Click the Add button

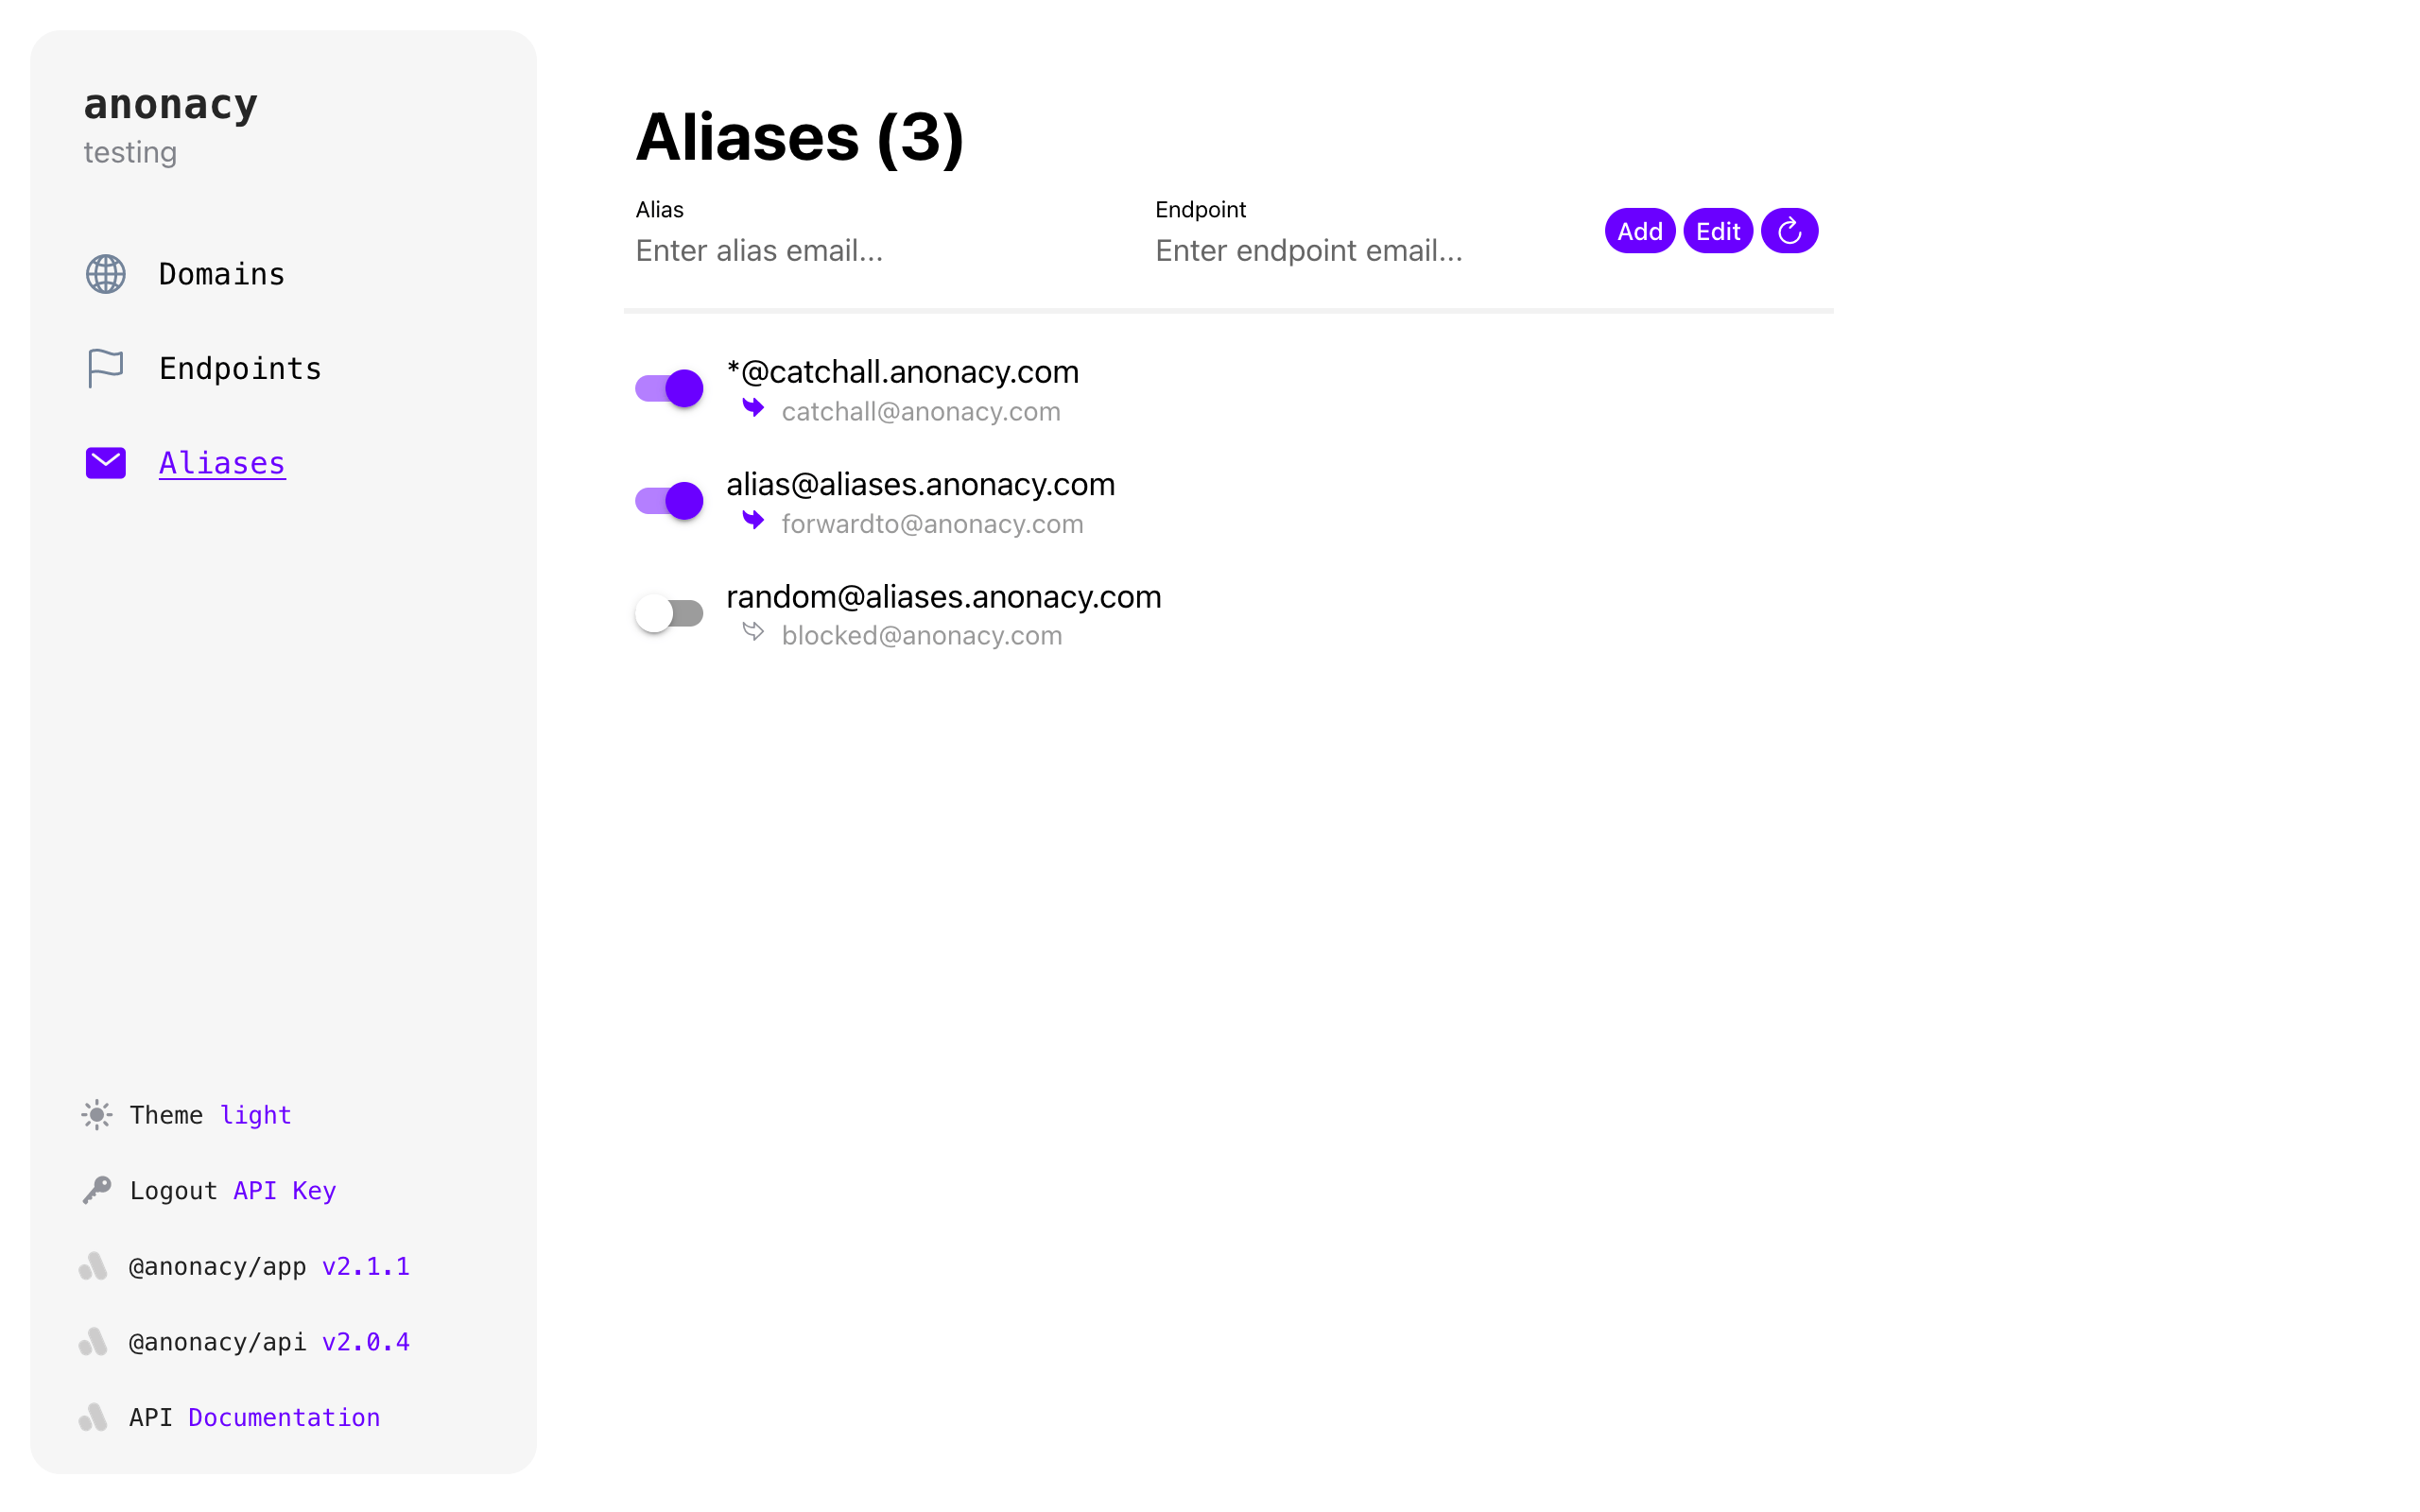point(1640,231)
